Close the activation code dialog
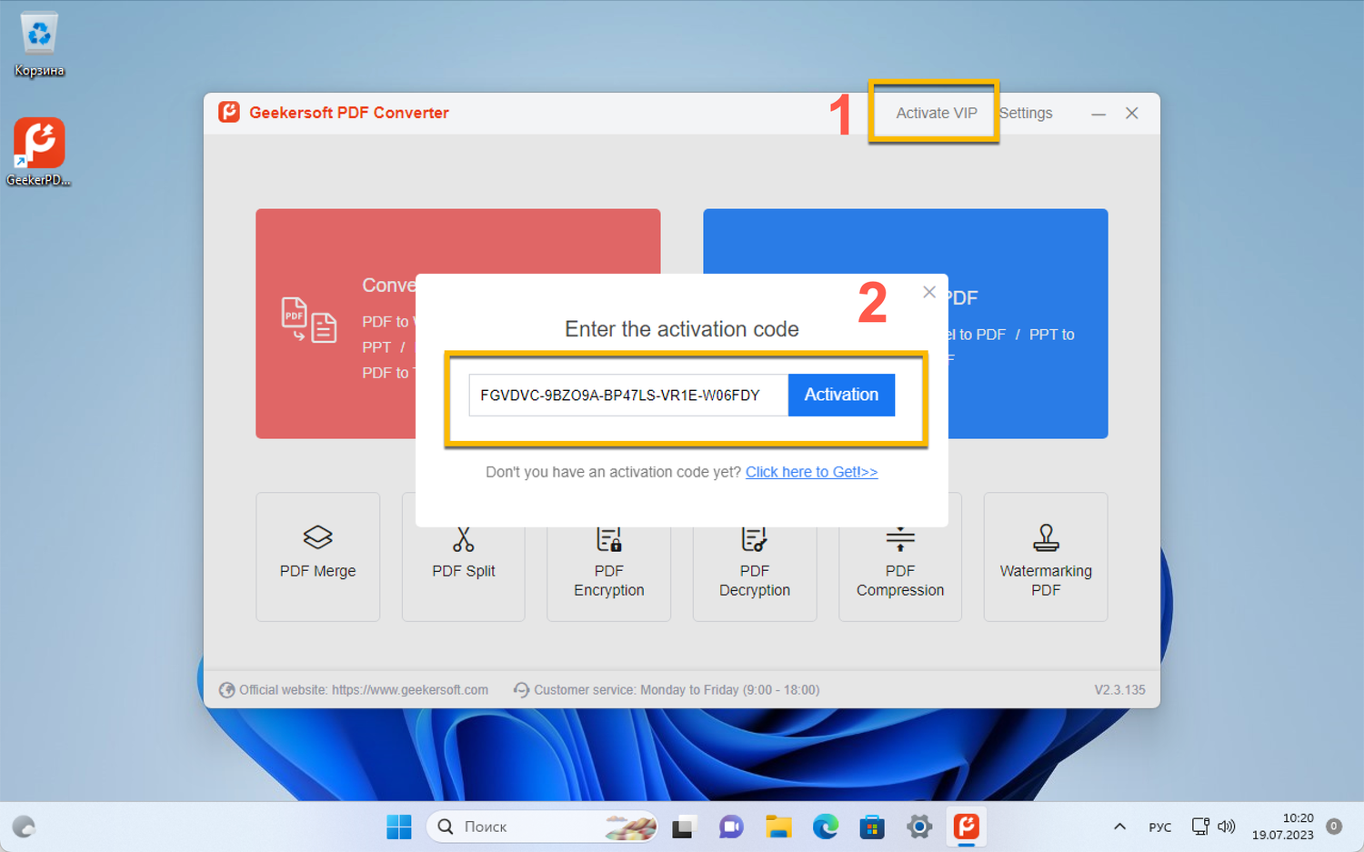Screen dimensions: 1364x852 [x=928, y=292]
